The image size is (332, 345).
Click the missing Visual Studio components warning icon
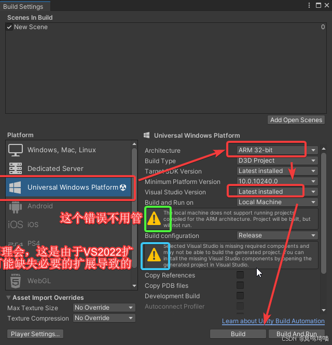point(154,255)
